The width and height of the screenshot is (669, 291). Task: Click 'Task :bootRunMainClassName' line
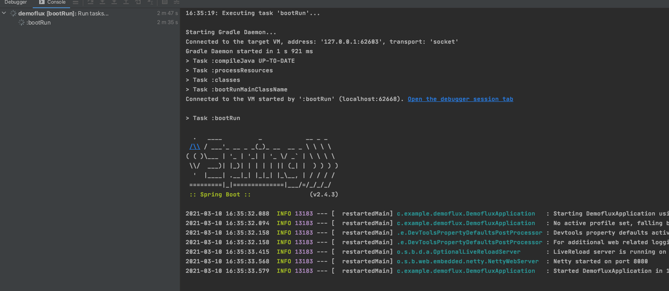236,89
